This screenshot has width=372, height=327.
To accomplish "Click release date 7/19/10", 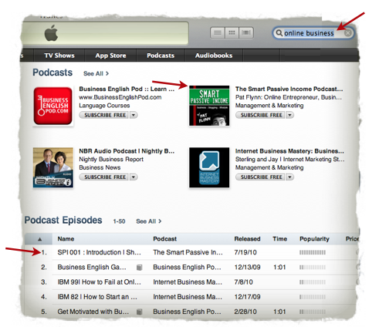I will coord(245,252).
